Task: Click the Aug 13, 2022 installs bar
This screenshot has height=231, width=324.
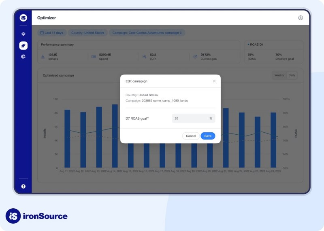Action: coord(99,137)
